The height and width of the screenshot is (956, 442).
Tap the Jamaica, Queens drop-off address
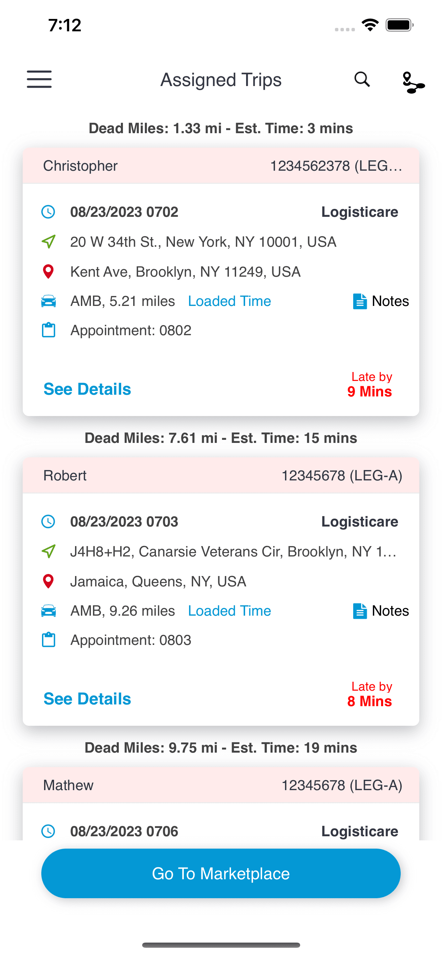pos(158,582)
